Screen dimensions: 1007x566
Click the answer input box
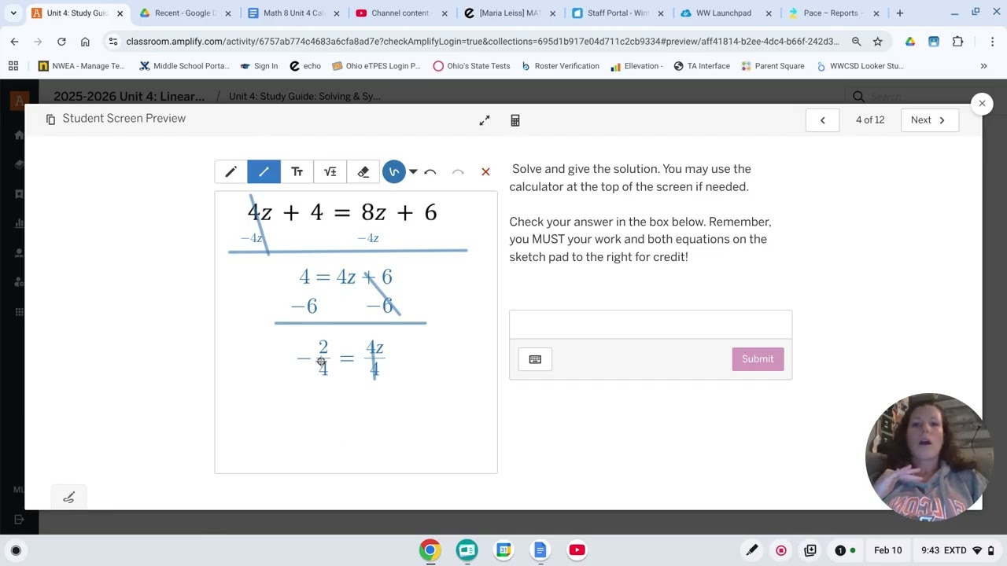point(651,324)
